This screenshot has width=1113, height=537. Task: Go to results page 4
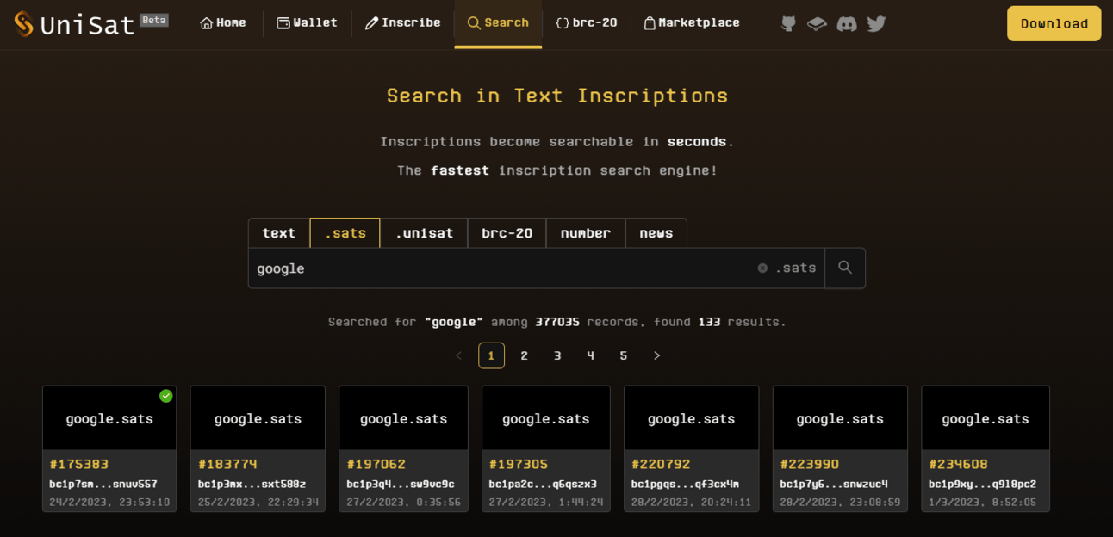click(590, 355)
